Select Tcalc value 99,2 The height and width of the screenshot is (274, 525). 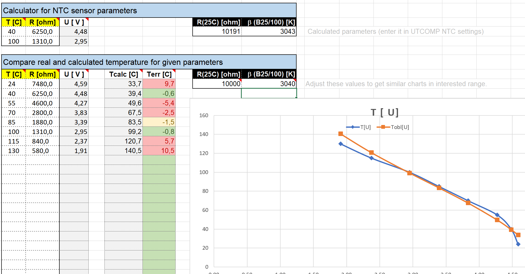(x=124, y=131)
